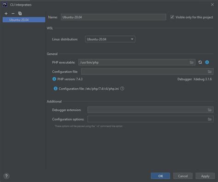Show phpinfo with blue info icon
This screenshot has height=182, width=218.
(x=207, y=62)
